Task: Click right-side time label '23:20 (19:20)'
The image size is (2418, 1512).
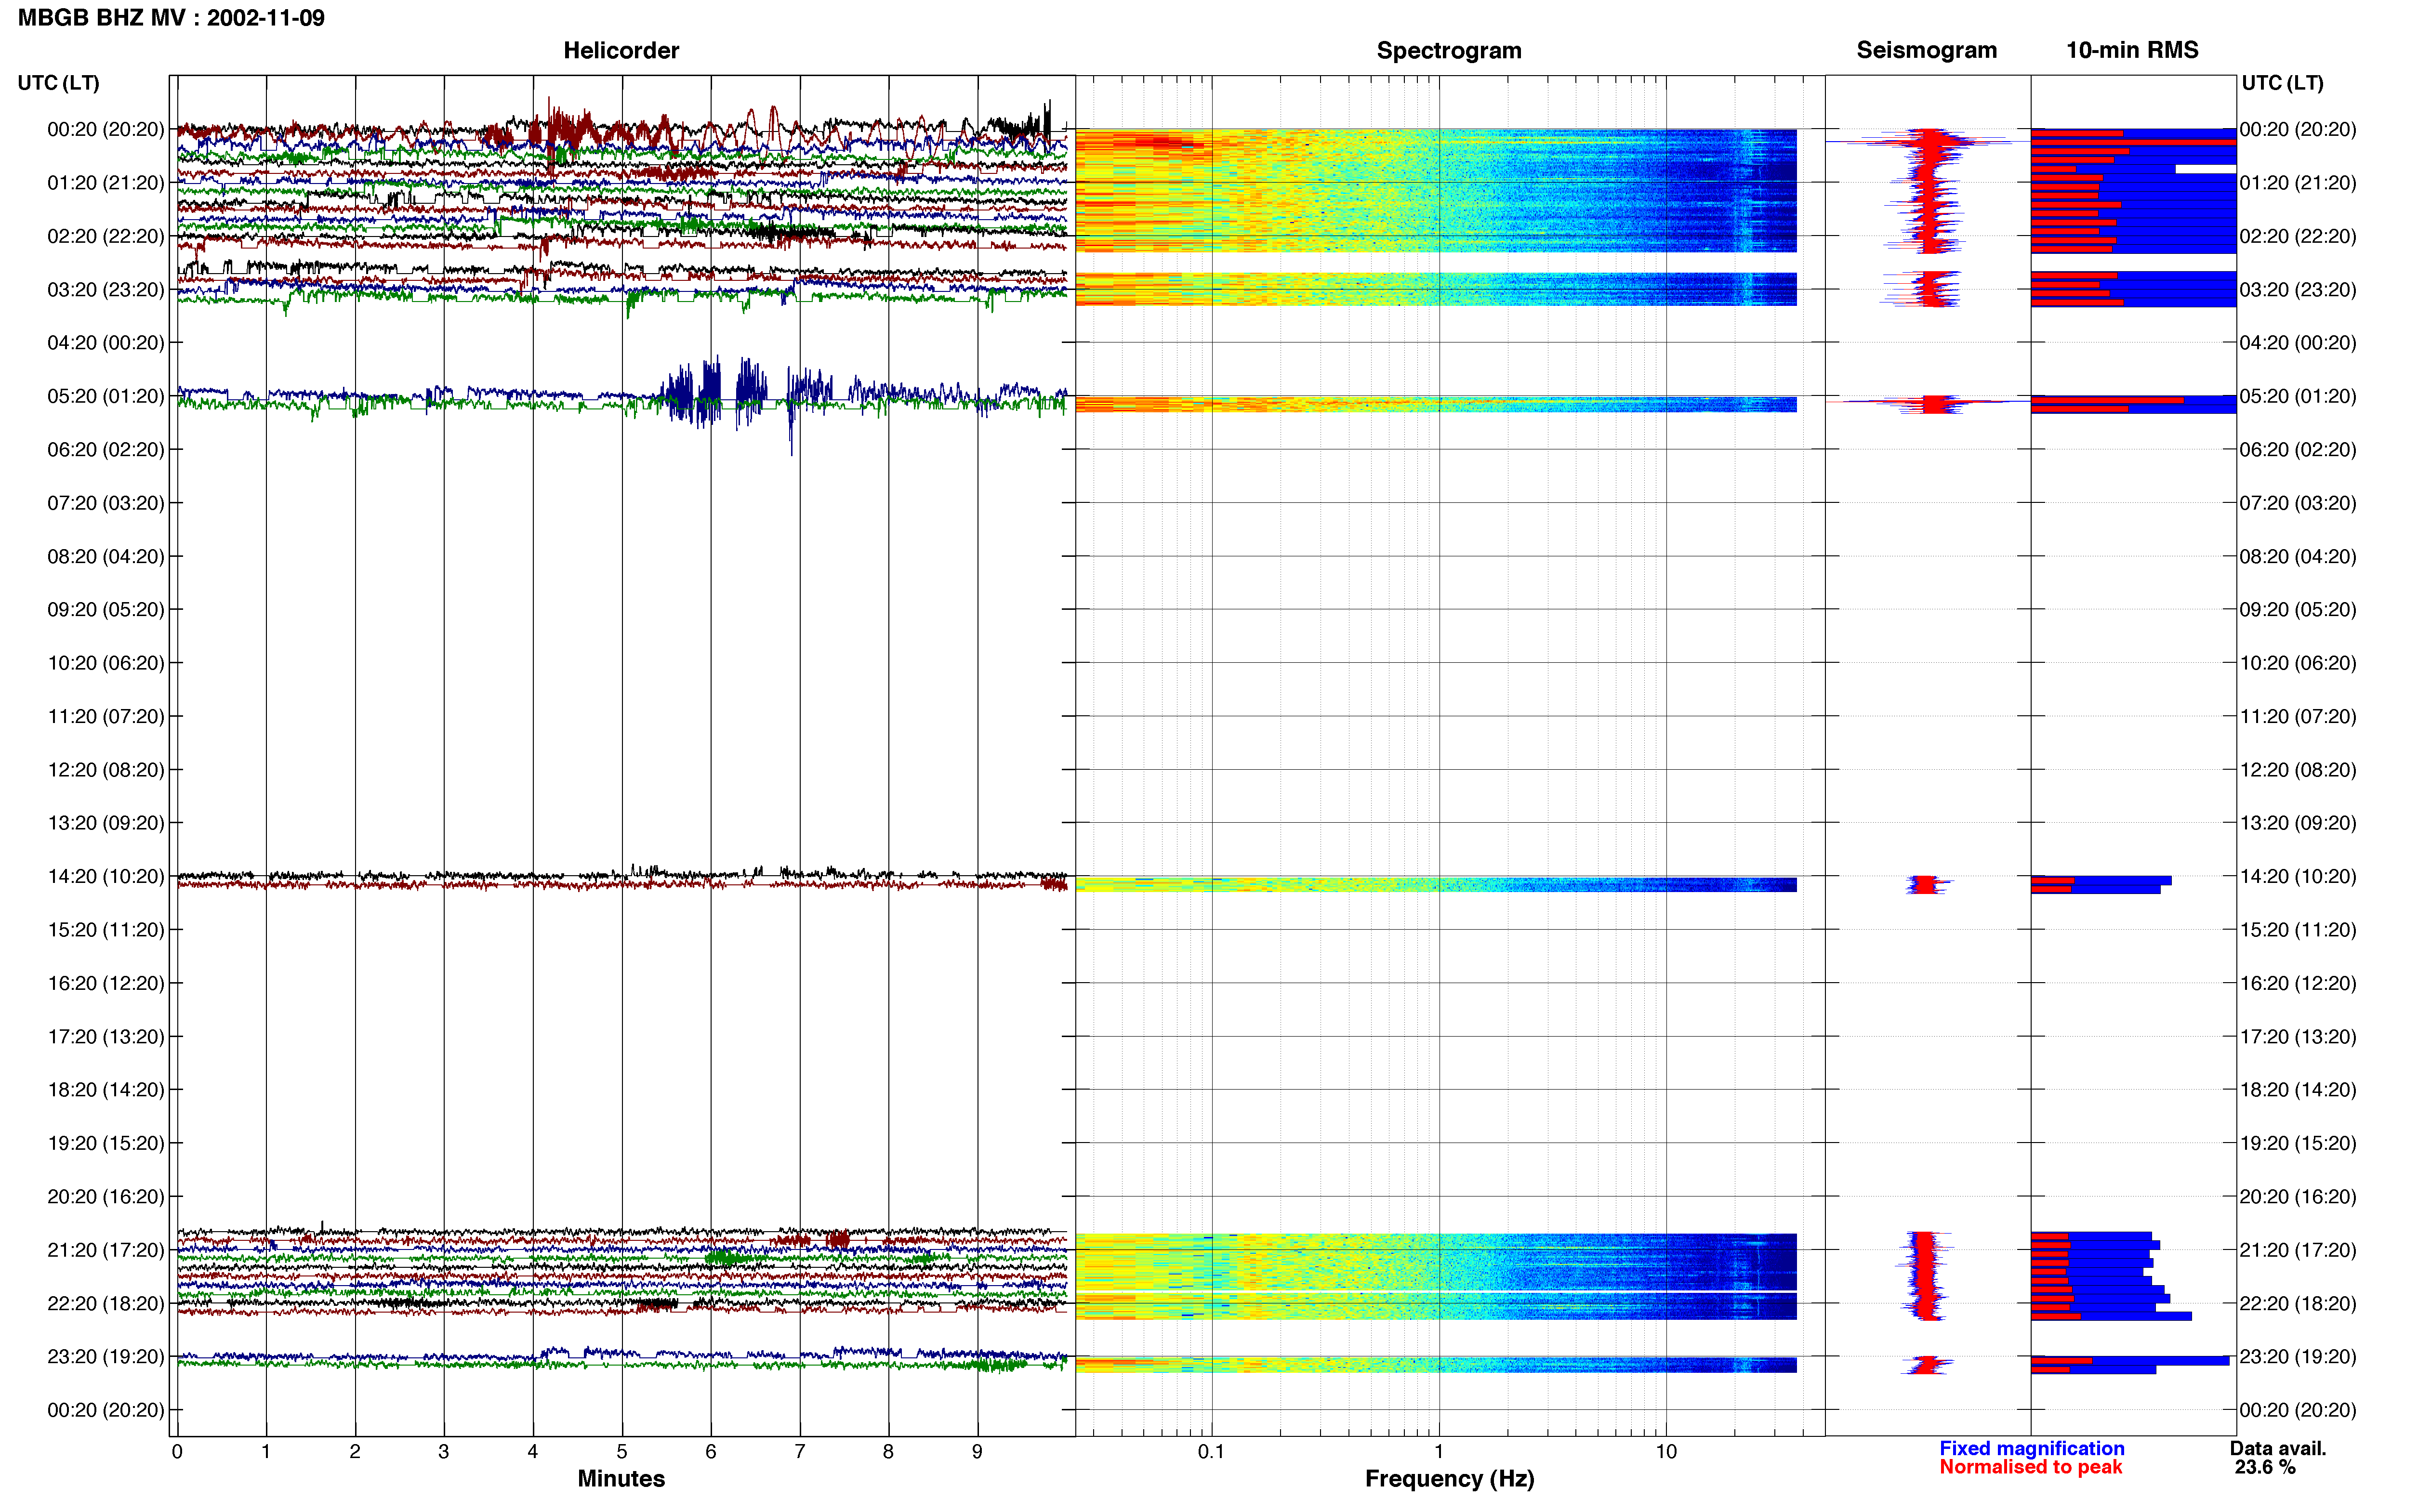Action: pos(2298,1357)
